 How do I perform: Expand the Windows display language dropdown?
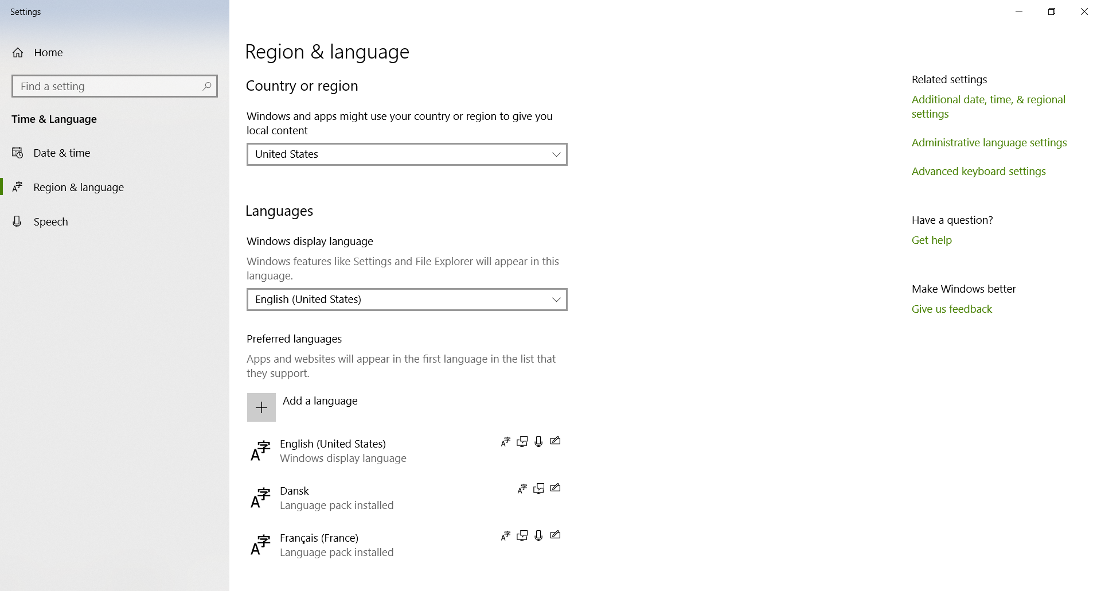407,300
